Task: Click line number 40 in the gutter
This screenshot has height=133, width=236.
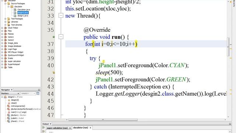Action: pos(51,65)
